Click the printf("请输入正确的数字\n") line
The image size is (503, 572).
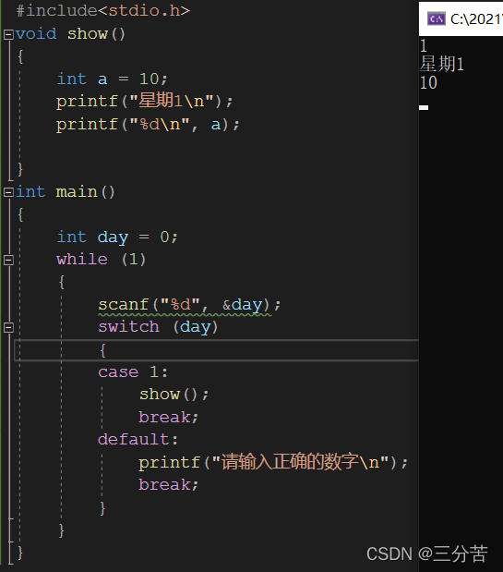(273, 462)
